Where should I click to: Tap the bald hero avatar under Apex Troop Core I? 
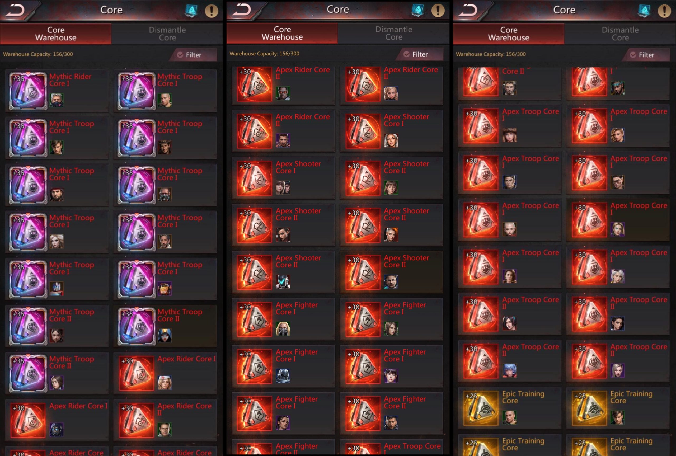509,229
